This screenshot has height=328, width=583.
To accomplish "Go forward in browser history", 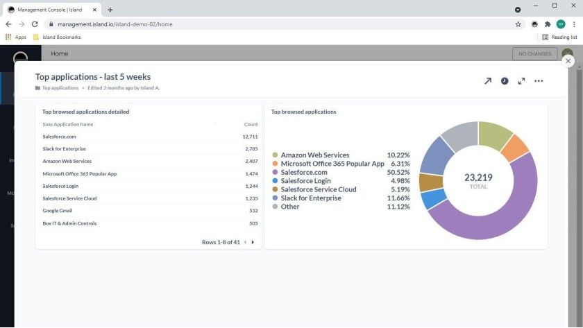I will tap(22, 24).
